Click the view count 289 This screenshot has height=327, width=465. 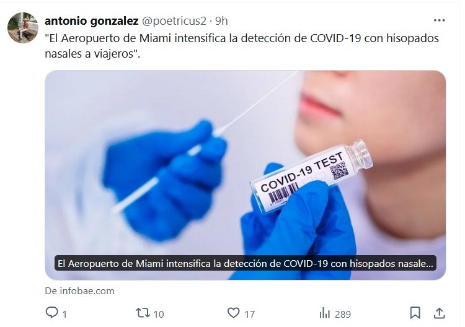coord(343,314)
